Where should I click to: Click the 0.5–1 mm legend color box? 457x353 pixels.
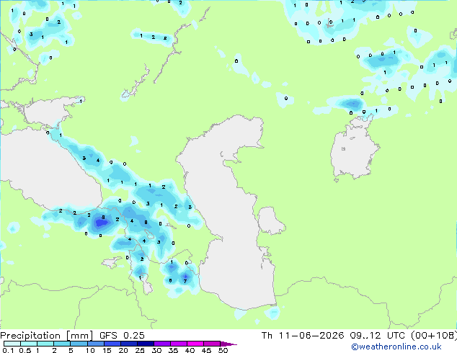tap(29, 344)
